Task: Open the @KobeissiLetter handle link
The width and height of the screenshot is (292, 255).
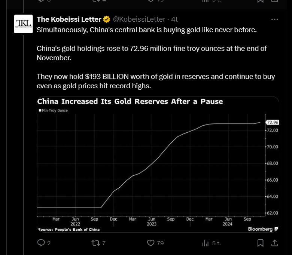Action: [139, 19]
